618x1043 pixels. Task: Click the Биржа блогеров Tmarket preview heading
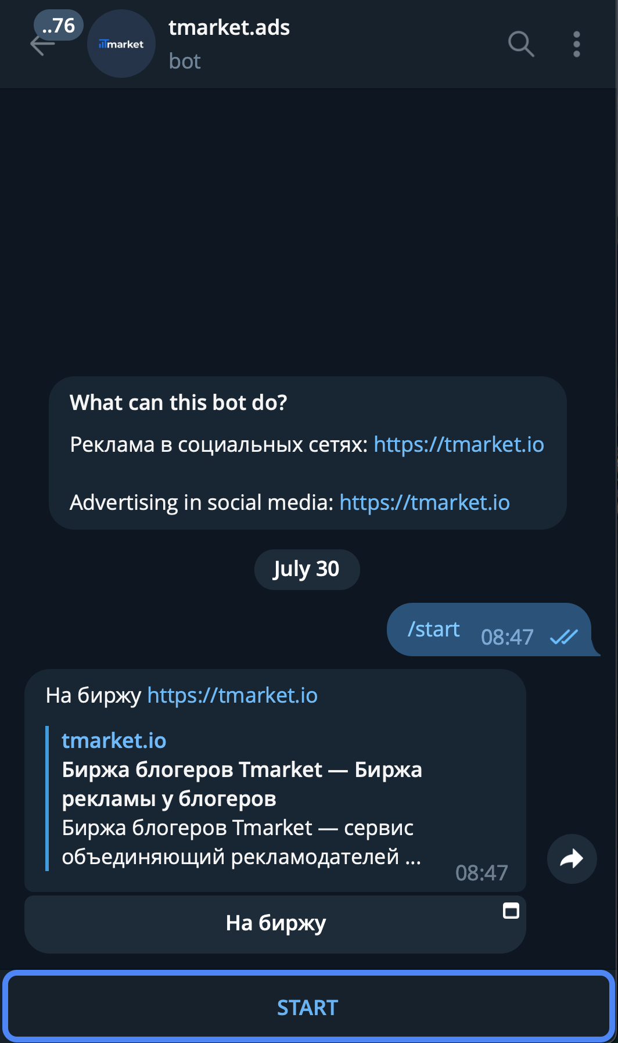pyautogui.click(x=242, y=783)
